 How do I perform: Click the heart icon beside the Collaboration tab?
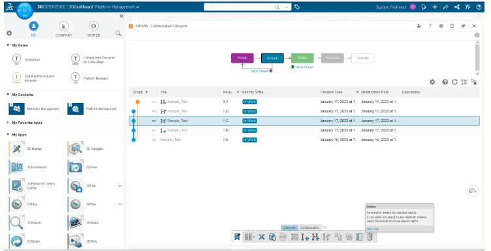click(325, 228)
